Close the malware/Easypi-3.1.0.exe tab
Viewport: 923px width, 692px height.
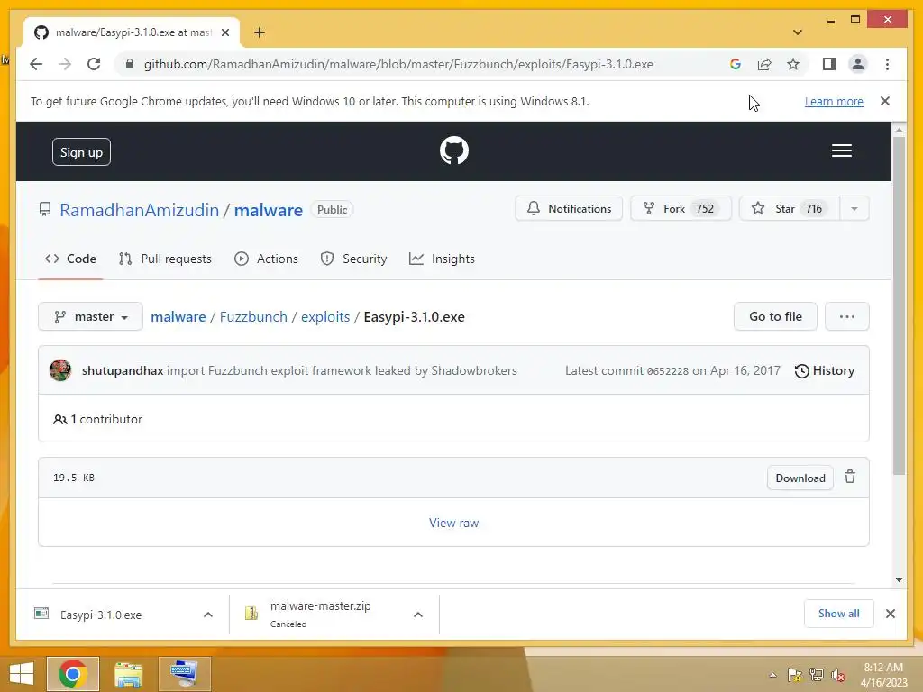224,32
